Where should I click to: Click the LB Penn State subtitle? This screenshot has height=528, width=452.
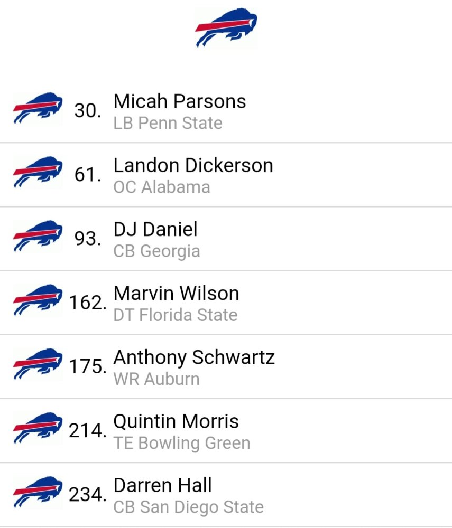168,123
